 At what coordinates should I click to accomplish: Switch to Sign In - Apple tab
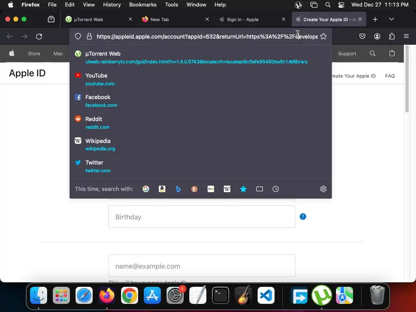click(252, 19)
